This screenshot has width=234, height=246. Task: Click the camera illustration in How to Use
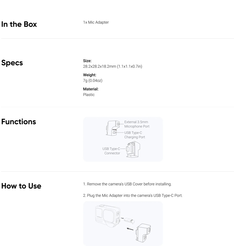(x=108, y=216)
